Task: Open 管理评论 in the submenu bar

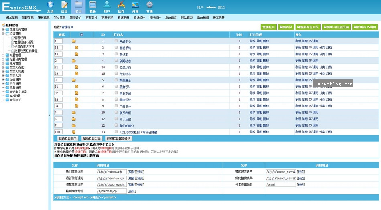Action: [x=75, y=18]
